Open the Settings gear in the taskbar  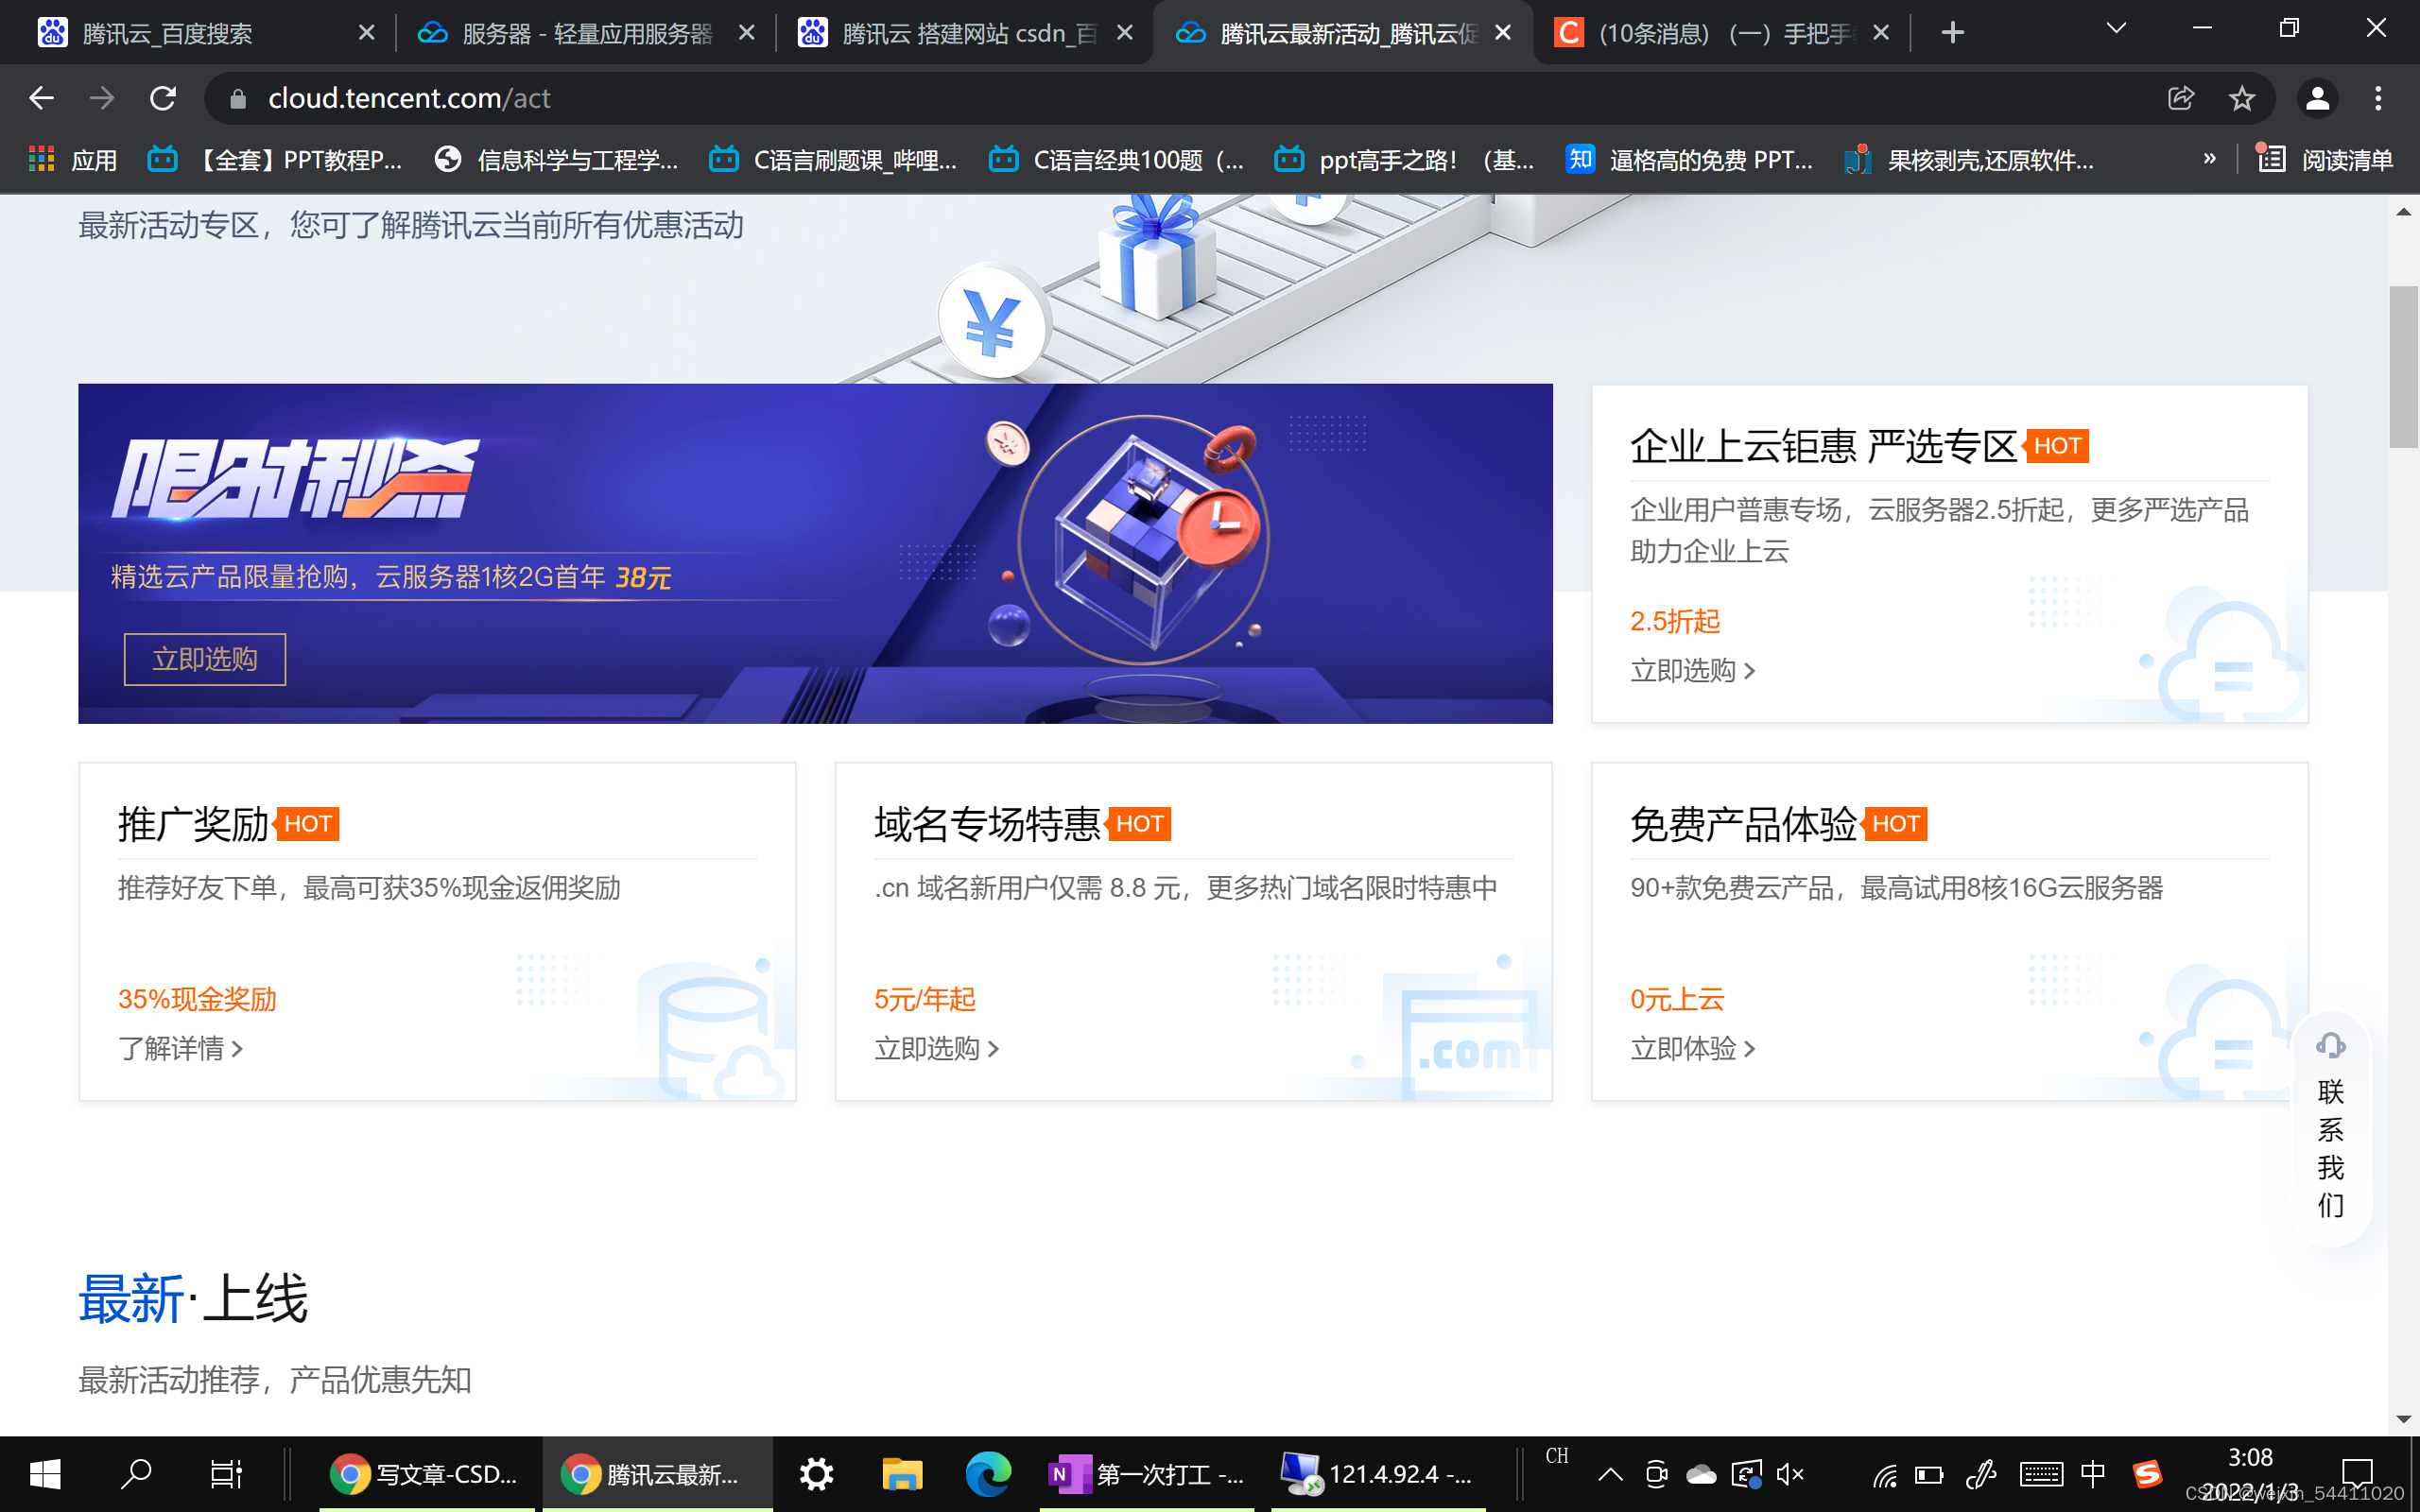[x=816, y=1474]
